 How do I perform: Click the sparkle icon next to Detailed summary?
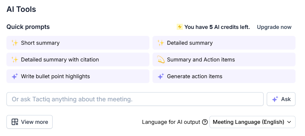pos(161,43)
